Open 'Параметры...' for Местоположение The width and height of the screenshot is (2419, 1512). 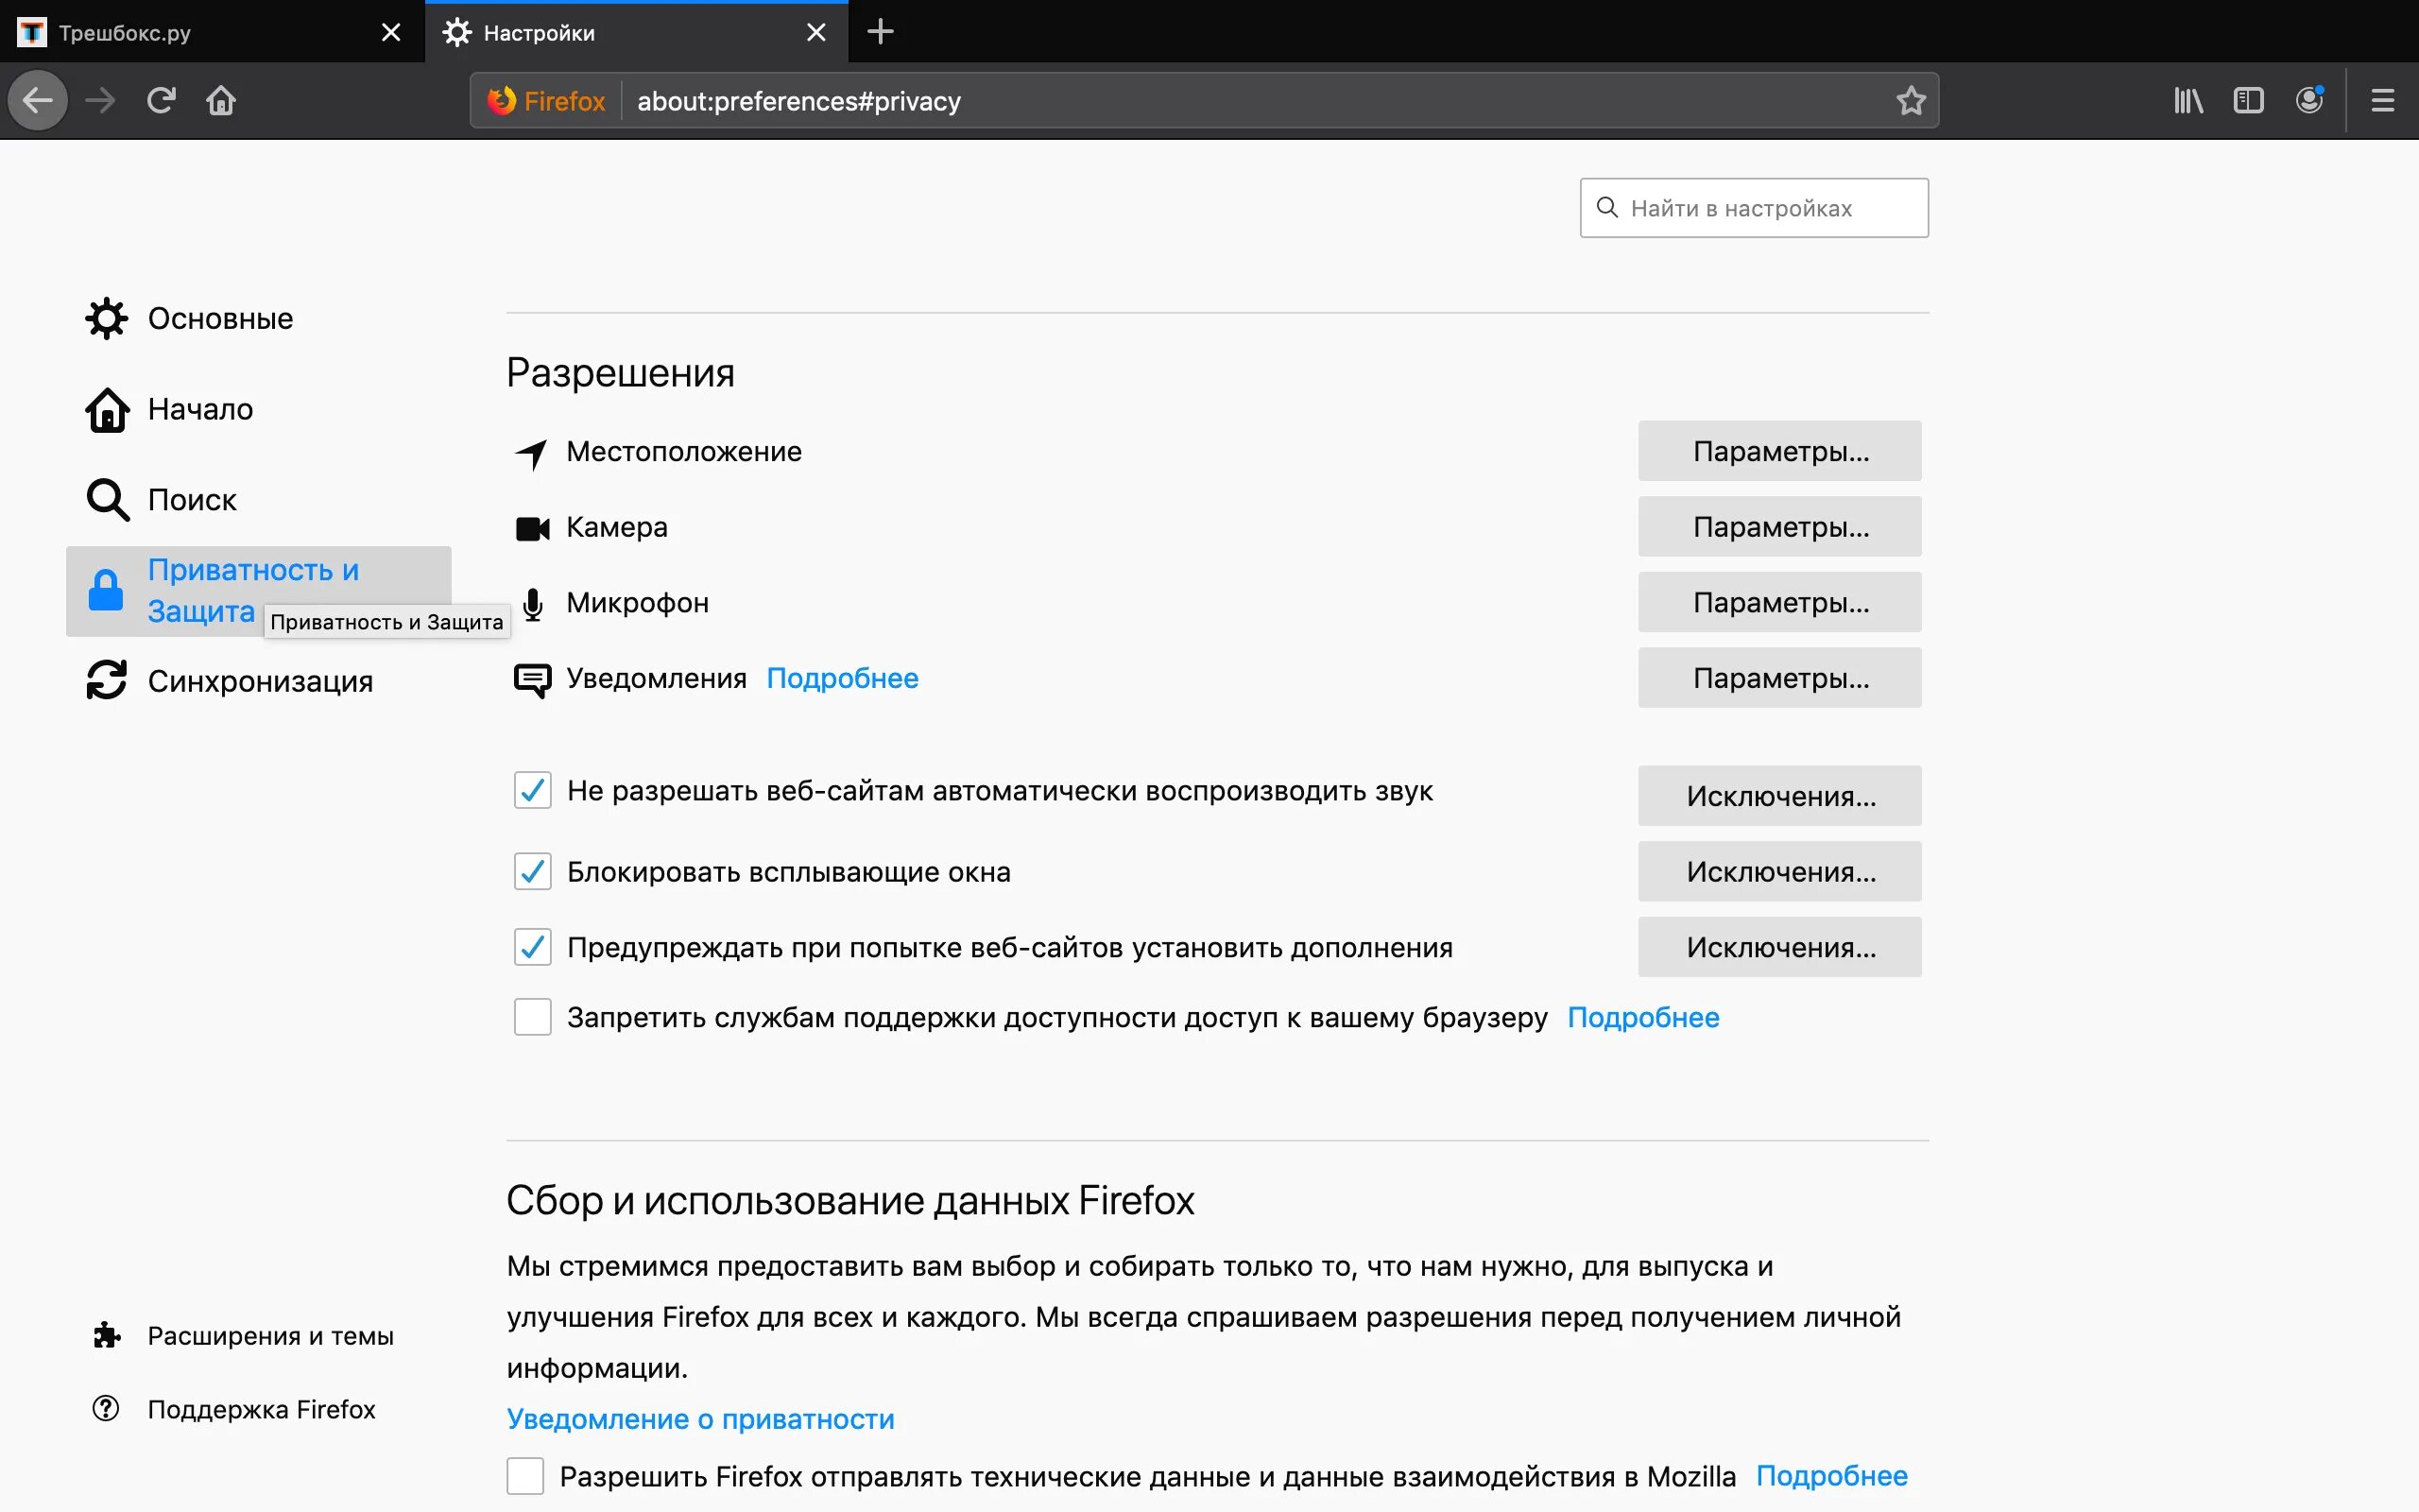(1779, 451)
